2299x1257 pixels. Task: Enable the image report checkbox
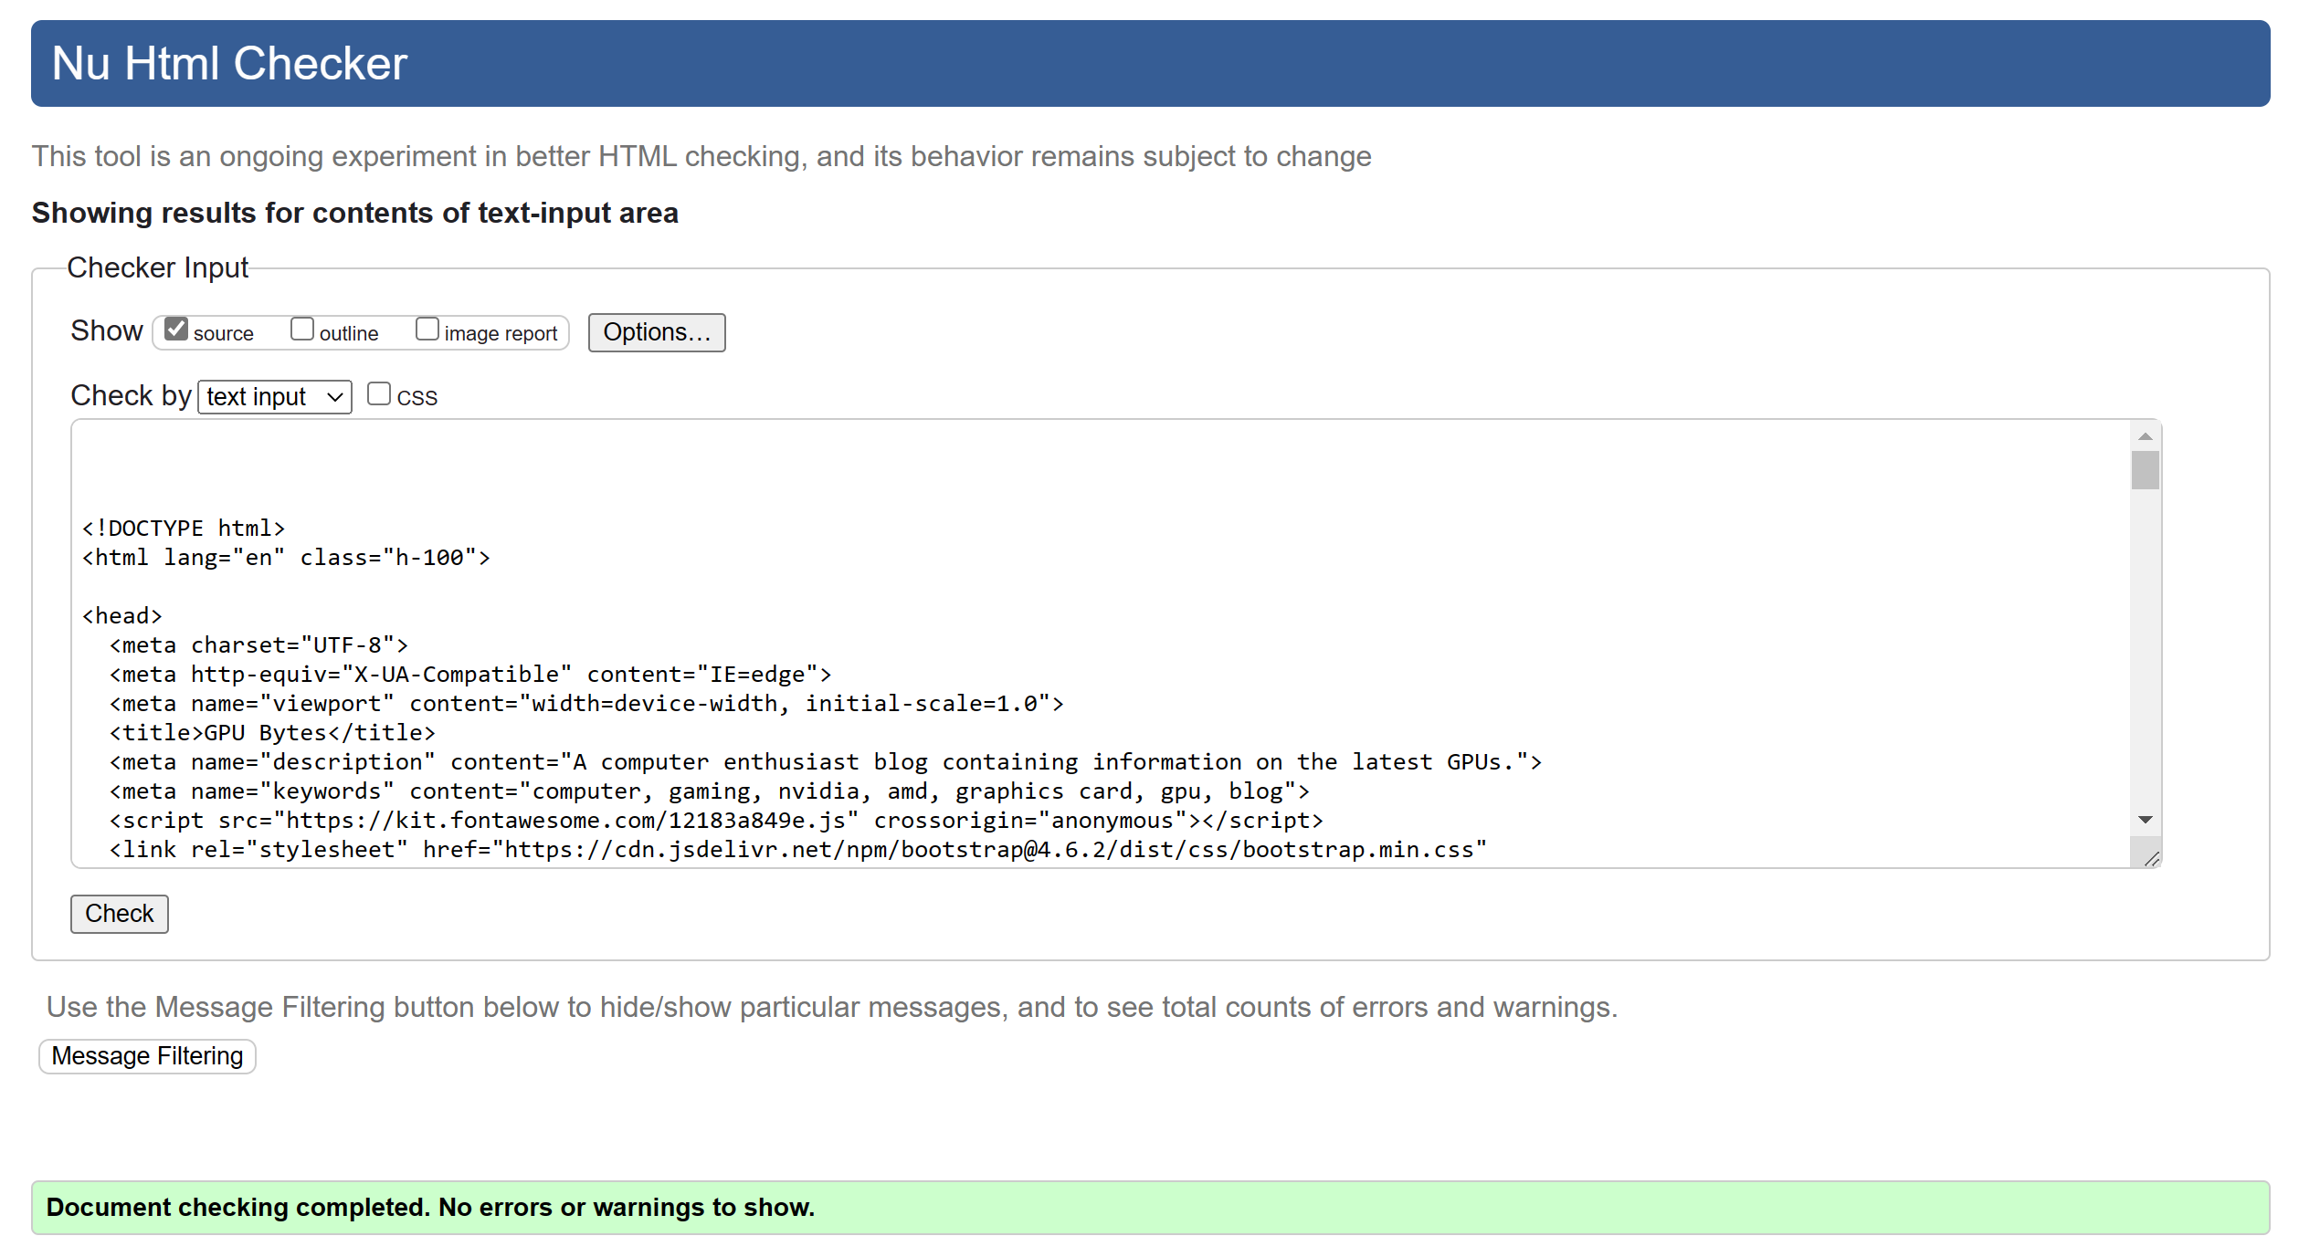tap(427, 330)
